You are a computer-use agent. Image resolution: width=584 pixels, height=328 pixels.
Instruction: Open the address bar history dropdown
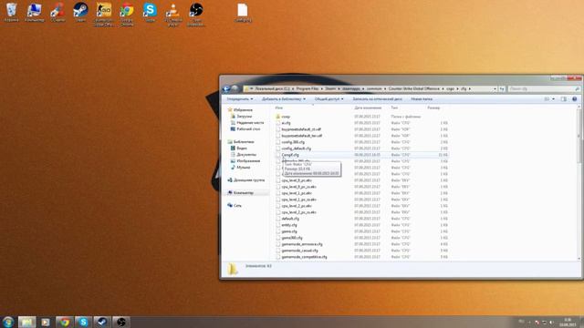pos(495,89)
